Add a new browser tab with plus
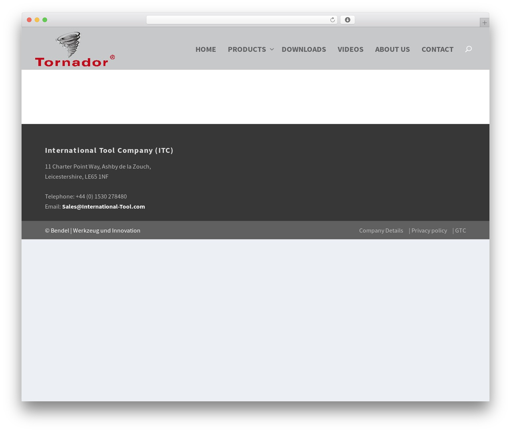 point(484,23)
